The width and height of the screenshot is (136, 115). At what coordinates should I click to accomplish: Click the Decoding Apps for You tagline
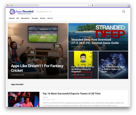[x=44, y=12]
